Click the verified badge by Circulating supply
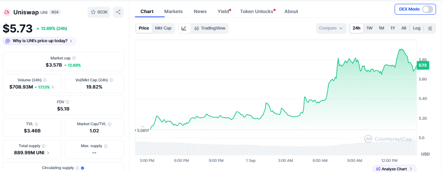442x172 pixels. point(83,168)
